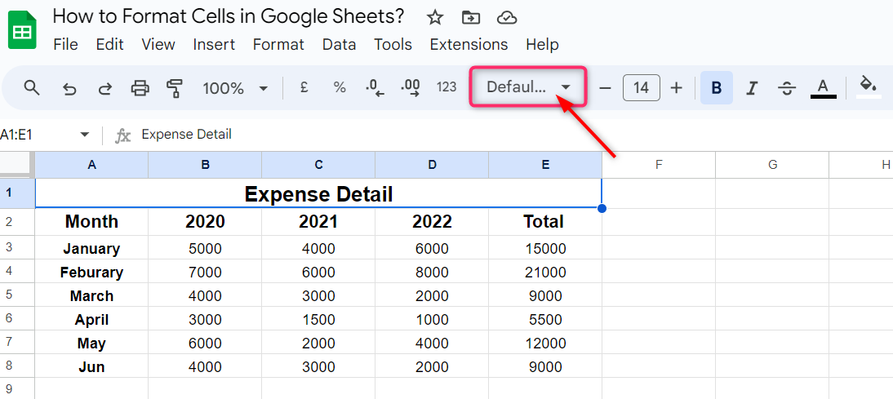This screenshot has height=399, width=893.
Task: Undo the last action
Action: [69, 88]
